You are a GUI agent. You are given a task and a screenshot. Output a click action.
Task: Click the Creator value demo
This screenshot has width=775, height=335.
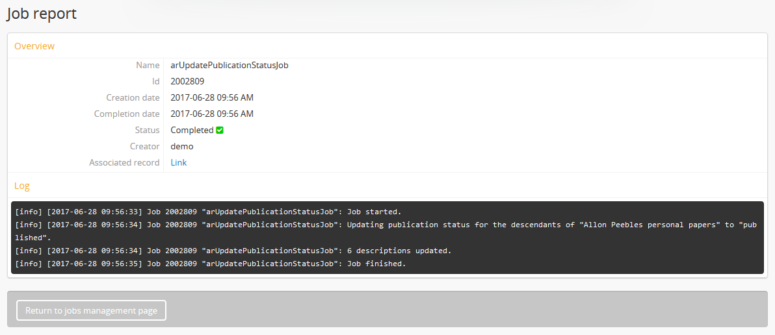point(182,147)
